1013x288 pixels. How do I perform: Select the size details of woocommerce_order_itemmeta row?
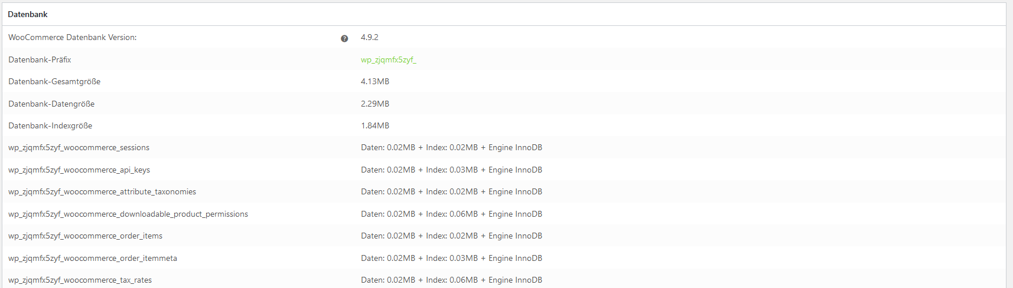(452, 258)
